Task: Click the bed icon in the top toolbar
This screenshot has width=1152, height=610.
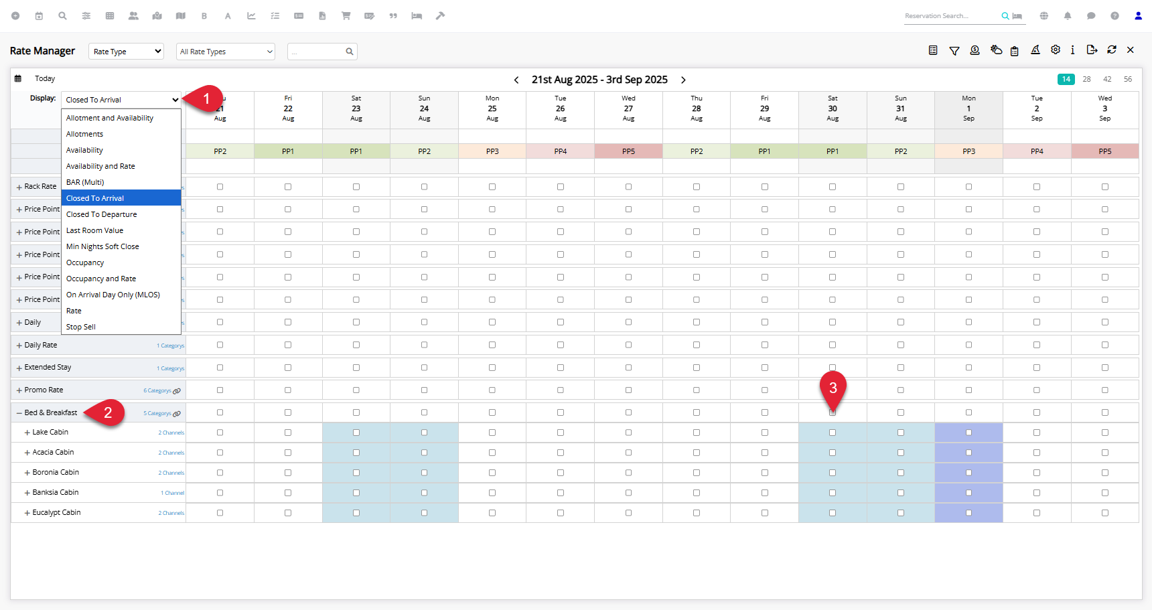Action: (x=417, y=16)
